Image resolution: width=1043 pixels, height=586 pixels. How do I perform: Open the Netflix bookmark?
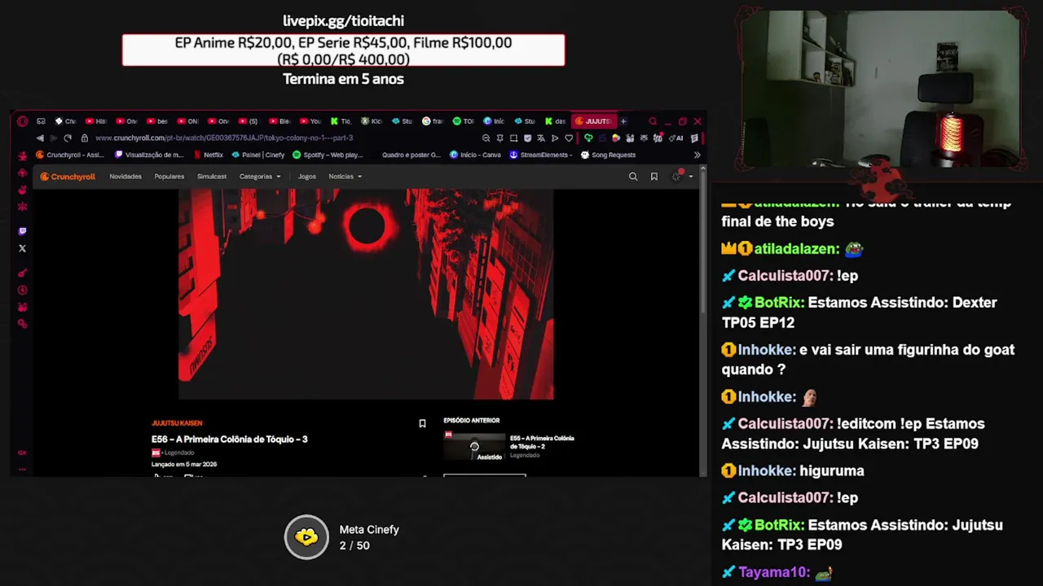[209, 155]
